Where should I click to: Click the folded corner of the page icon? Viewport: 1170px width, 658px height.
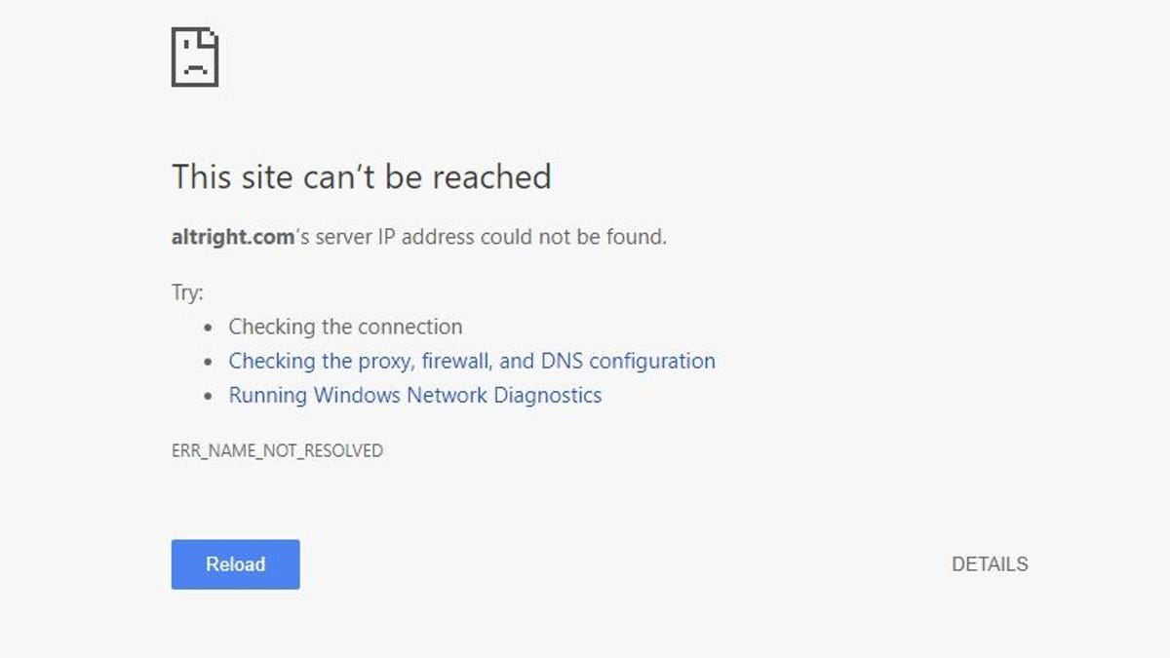[x=210, y=37]
